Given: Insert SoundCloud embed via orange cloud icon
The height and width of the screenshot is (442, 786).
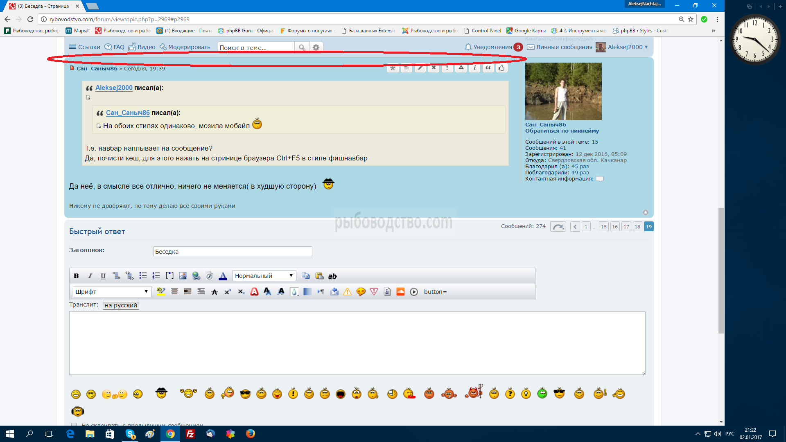Looking at the screenshot, I should point(400,292).
